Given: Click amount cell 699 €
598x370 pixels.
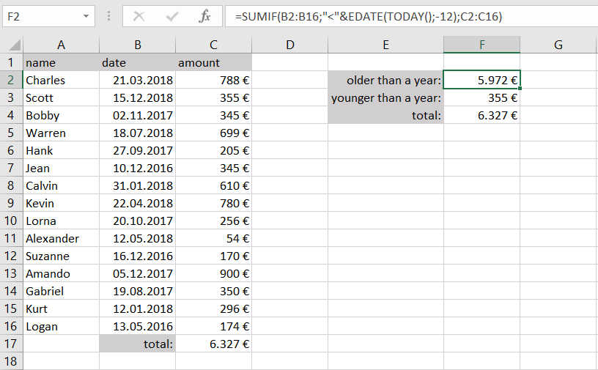Looking at the screenshot, I should (x=213, y=133).
